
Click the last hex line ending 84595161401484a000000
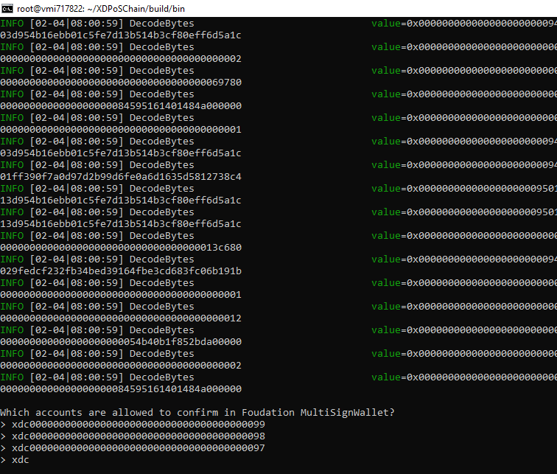121,388
